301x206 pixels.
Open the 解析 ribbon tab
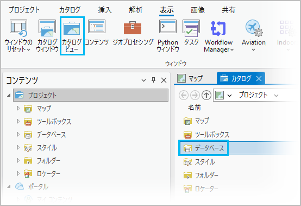pos(136,10)
